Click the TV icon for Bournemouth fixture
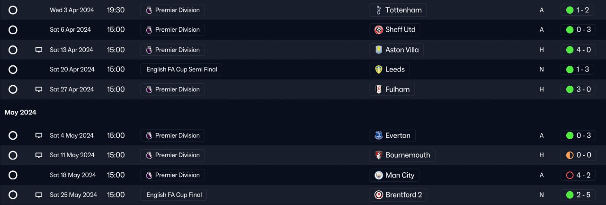Screen dimensions: 606x205 [x=39, y=155]
